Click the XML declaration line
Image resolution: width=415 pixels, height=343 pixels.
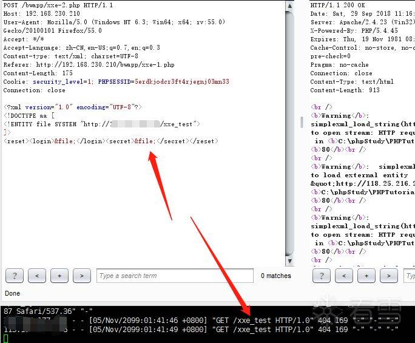coord(73,107)
